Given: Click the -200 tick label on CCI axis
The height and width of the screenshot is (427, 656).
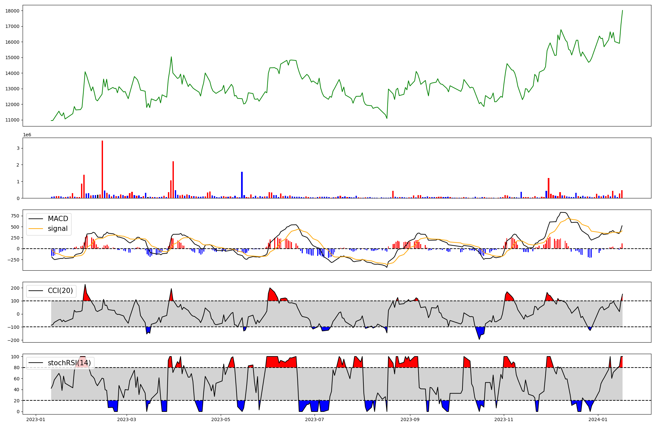Looking at the screenshot, I should (x=14, y=340).
